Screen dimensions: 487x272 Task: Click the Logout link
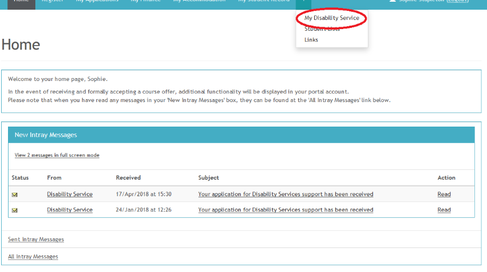[x=457, y=1]
